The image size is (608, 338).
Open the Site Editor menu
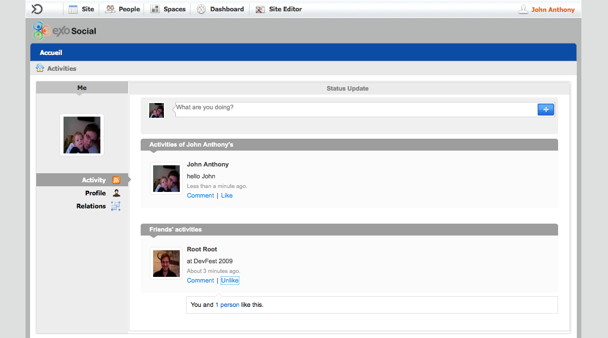(x=278, y=9)
